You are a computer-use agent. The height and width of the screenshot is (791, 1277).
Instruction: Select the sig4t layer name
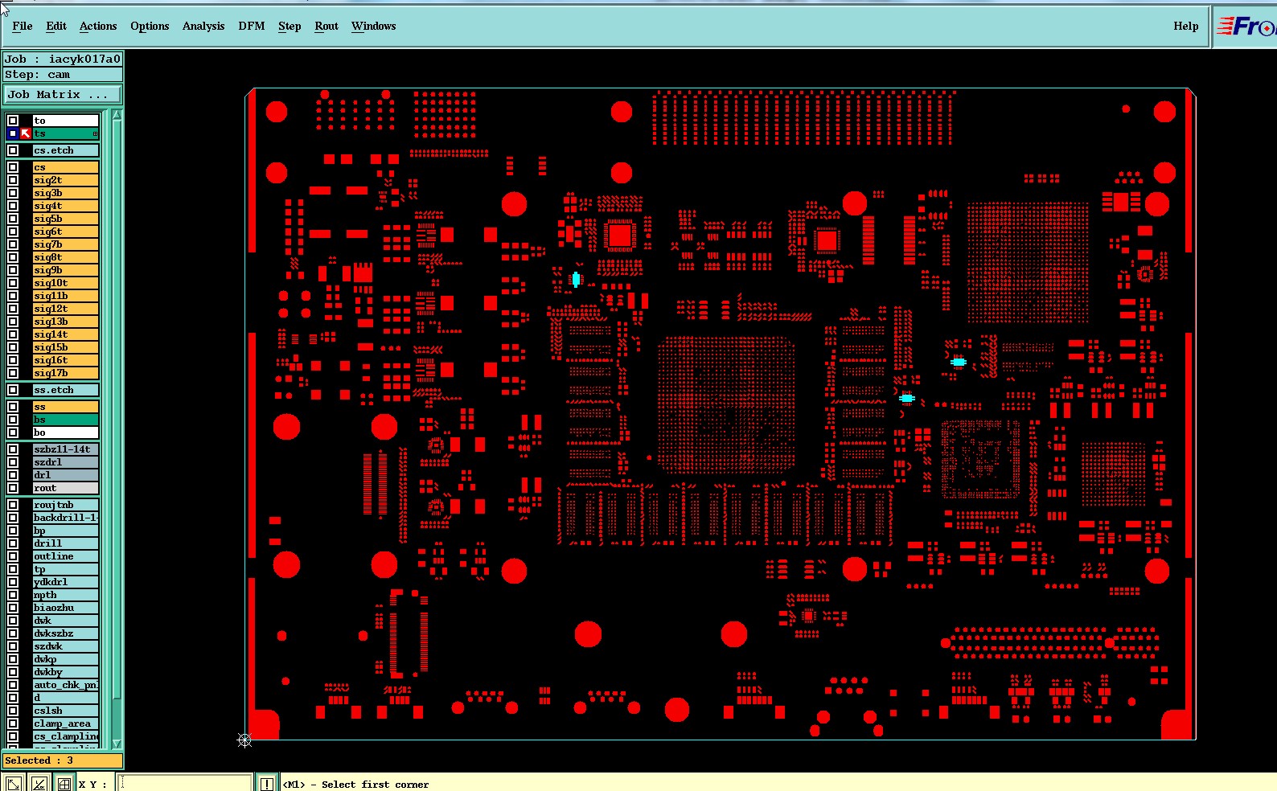click(66, 206)
